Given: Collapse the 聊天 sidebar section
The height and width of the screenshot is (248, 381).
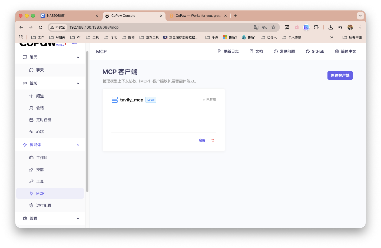Looking at the screenshot, I should pos(78,57).
